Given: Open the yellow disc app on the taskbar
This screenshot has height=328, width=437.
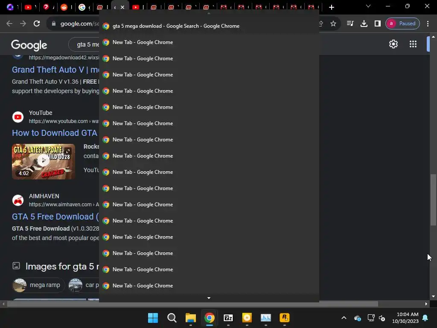Looking at the screenshot, I should 247,318.
